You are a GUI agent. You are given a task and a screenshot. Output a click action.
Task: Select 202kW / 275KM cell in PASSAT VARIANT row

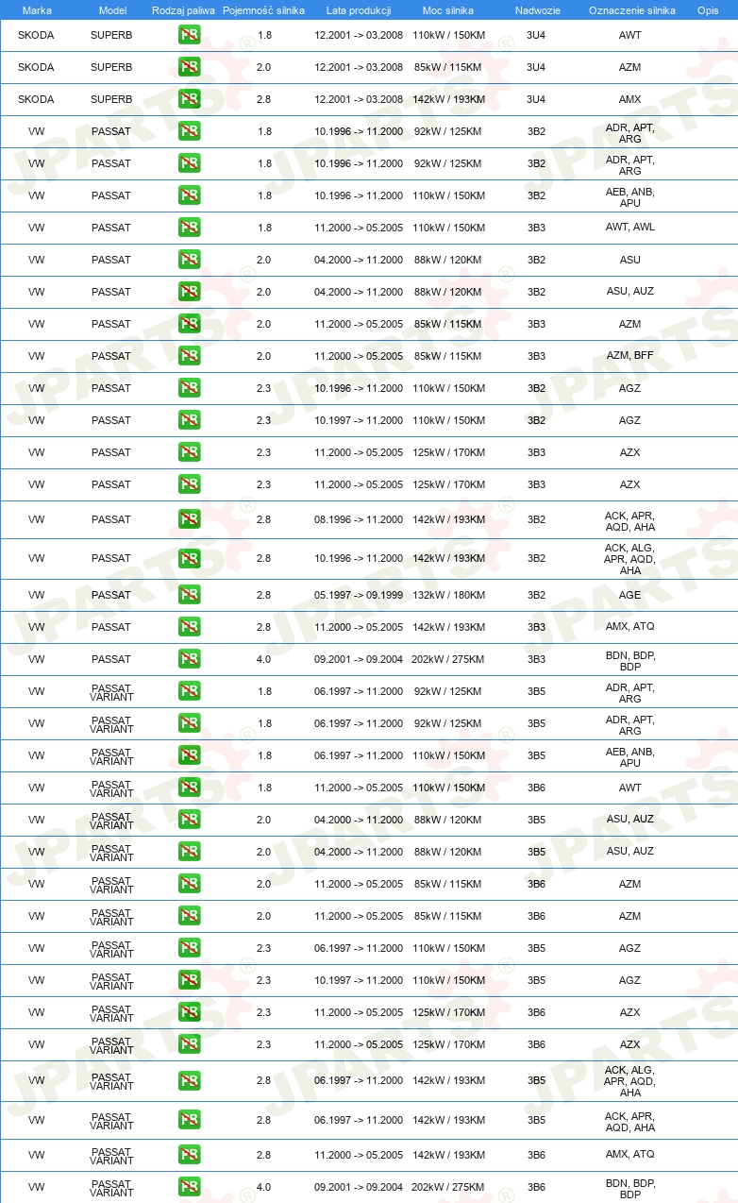[448, 1187]
